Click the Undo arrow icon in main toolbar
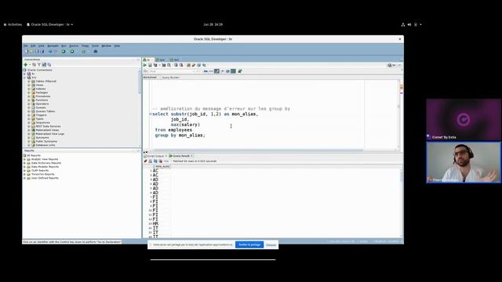 click(50, 52)
